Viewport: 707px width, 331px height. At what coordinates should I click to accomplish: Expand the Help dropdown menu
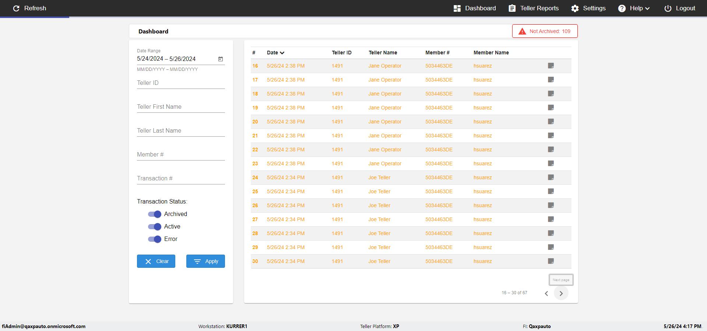(x=634, y=8)
